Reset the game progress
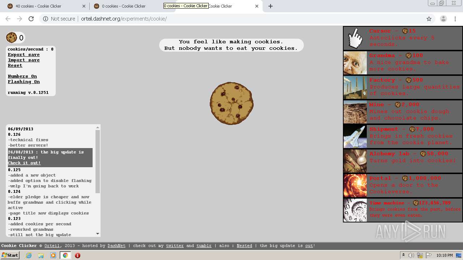Screen dimensions: 463x260 15,65
